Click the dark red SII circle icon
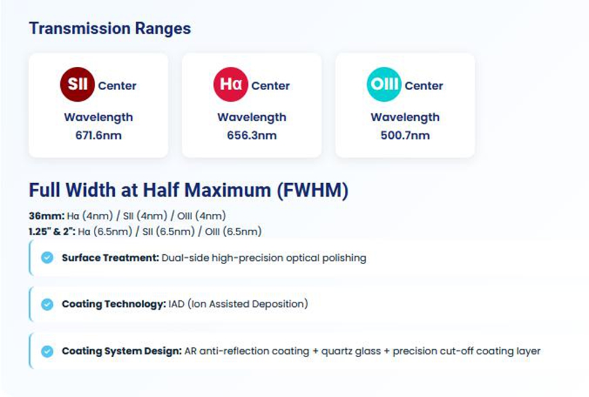Screen dimensions: 589x397 (77, 85)
